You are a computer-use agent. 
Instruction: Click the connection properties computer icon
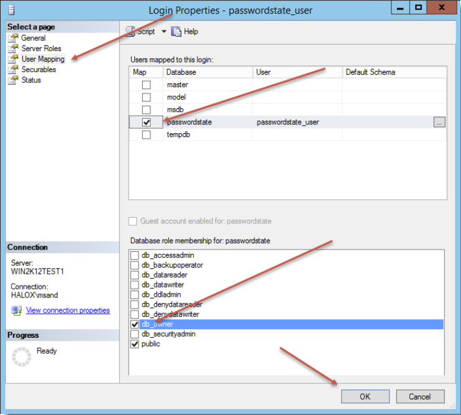[16, 310]
